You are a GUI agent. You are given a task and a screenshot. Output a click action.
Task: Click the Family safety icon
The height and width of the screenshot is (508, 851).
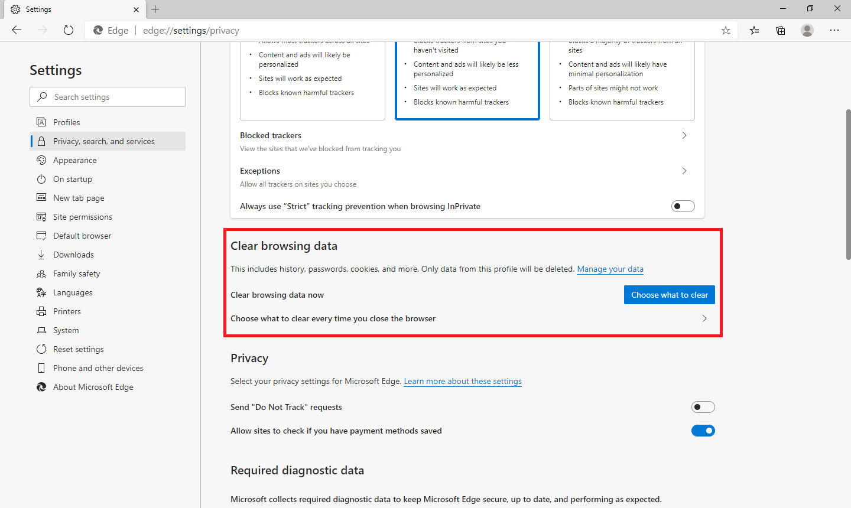(x=41, y=273)
